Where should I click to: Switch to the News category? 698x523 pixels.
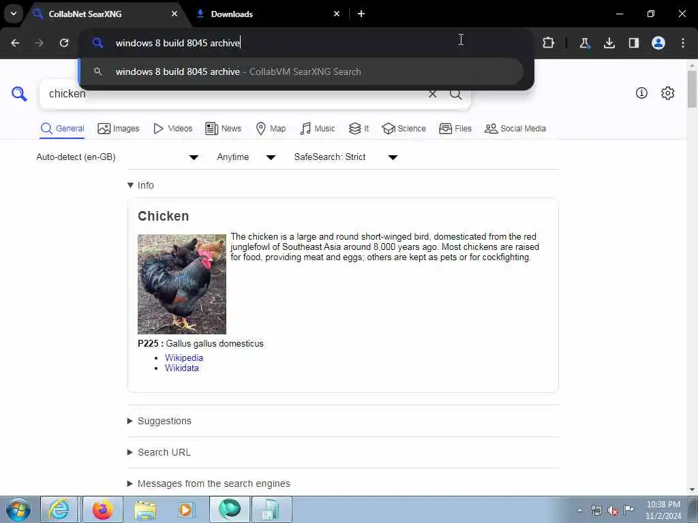click(223, 129)
